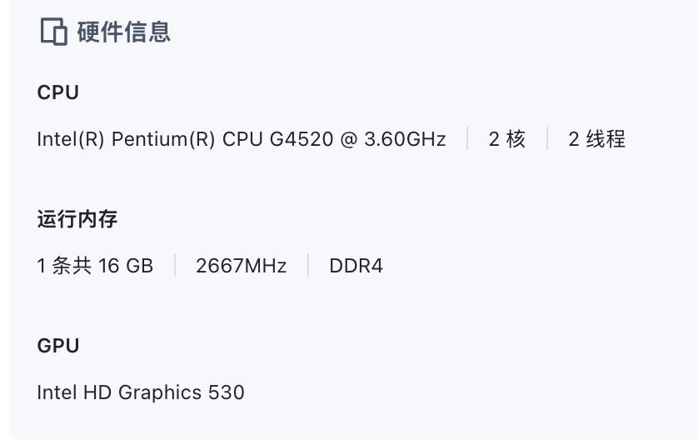Viewport: 698px width, 440px height.
Task: Click the 2 线程 thread count
Action: [596, 139]
